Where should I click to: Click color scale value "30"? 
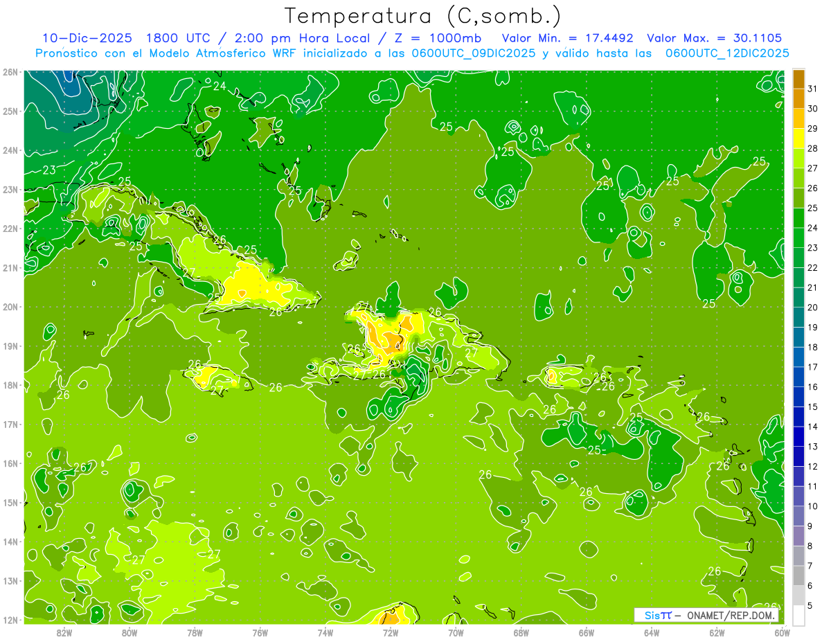pos(813,109)
